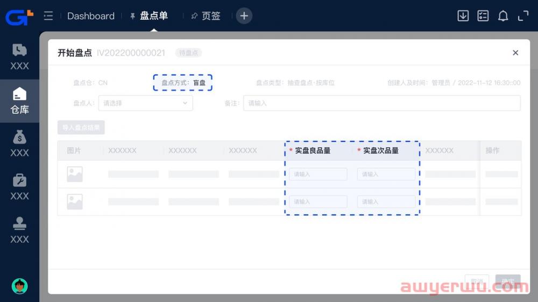Open the 仓库 warehouse sidebar item
Viewport: 538px width, 302px height.
click(x=19, y=101)
